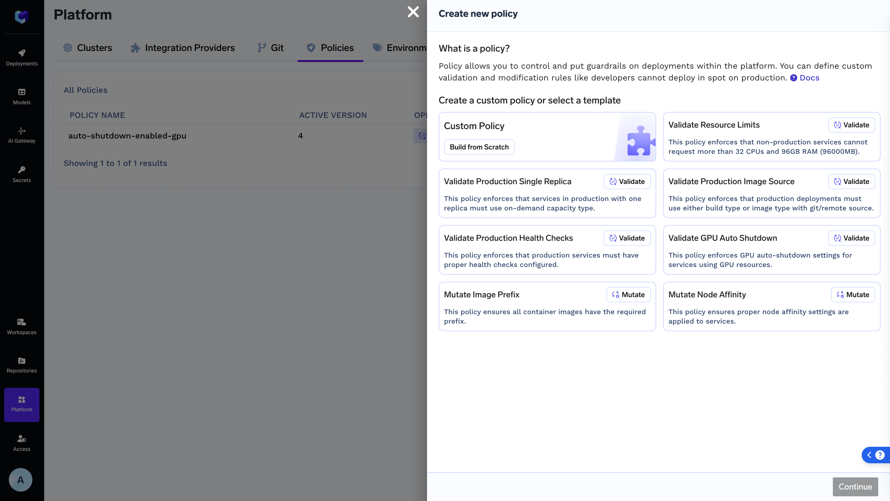Switch to the Git tab
Viewport: 890px width, 501px height.
point(270,48)
